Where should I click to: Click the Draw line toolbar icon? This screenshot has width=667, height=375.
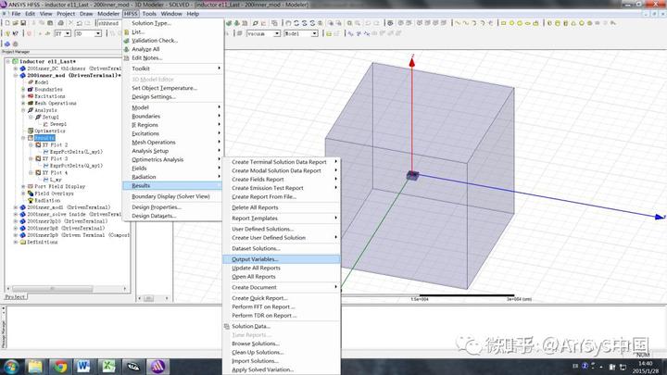[458, 23]
